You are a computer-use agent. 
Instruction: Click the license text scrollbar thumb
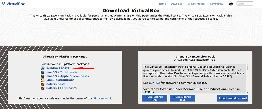(247, 68)
